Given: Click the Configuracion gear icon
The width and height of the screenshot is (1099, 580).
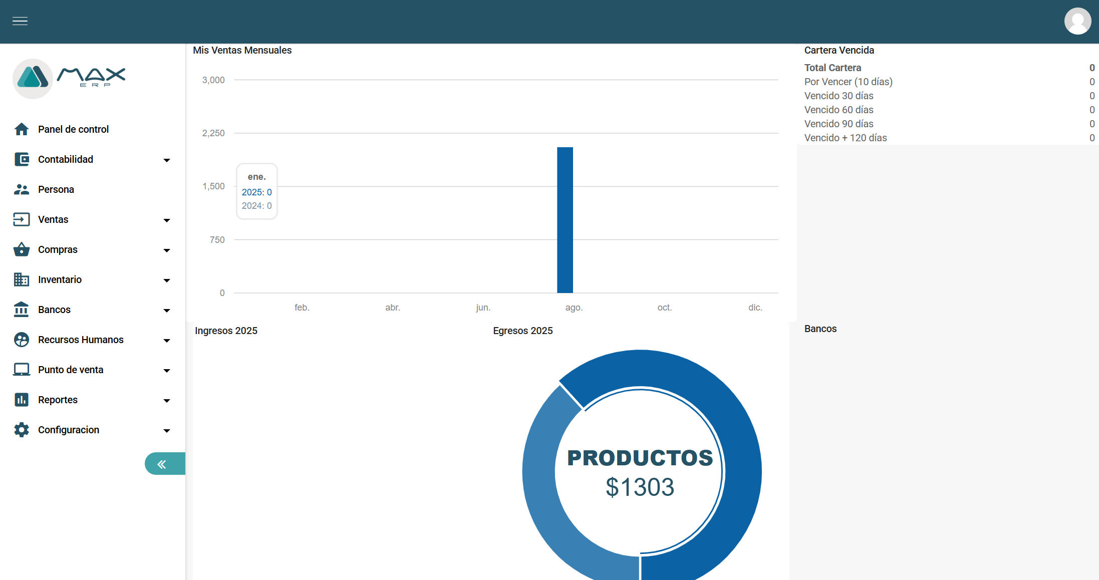Looking at the screenshot, I should (22, 430).
